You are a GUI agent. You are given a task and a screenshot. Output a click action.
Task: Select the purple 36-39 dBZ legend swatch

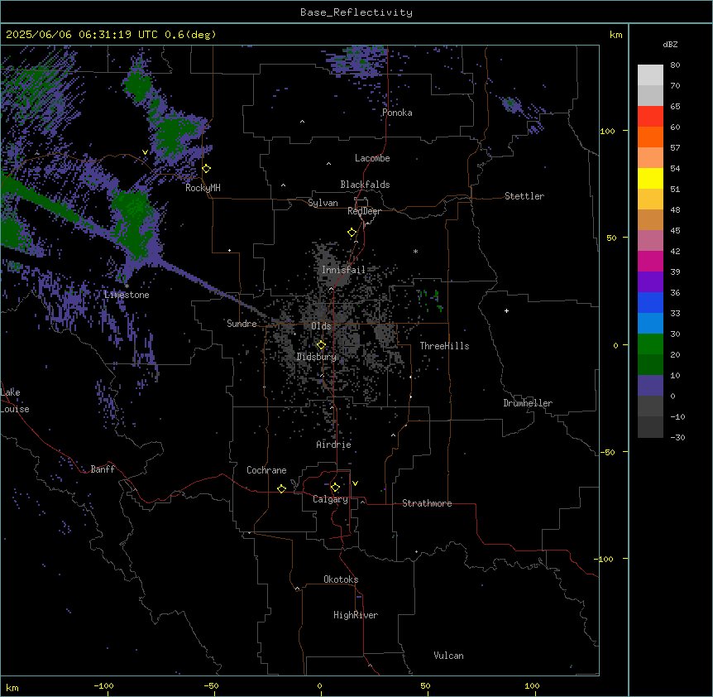pyautogui.click(x=650, y=282)
